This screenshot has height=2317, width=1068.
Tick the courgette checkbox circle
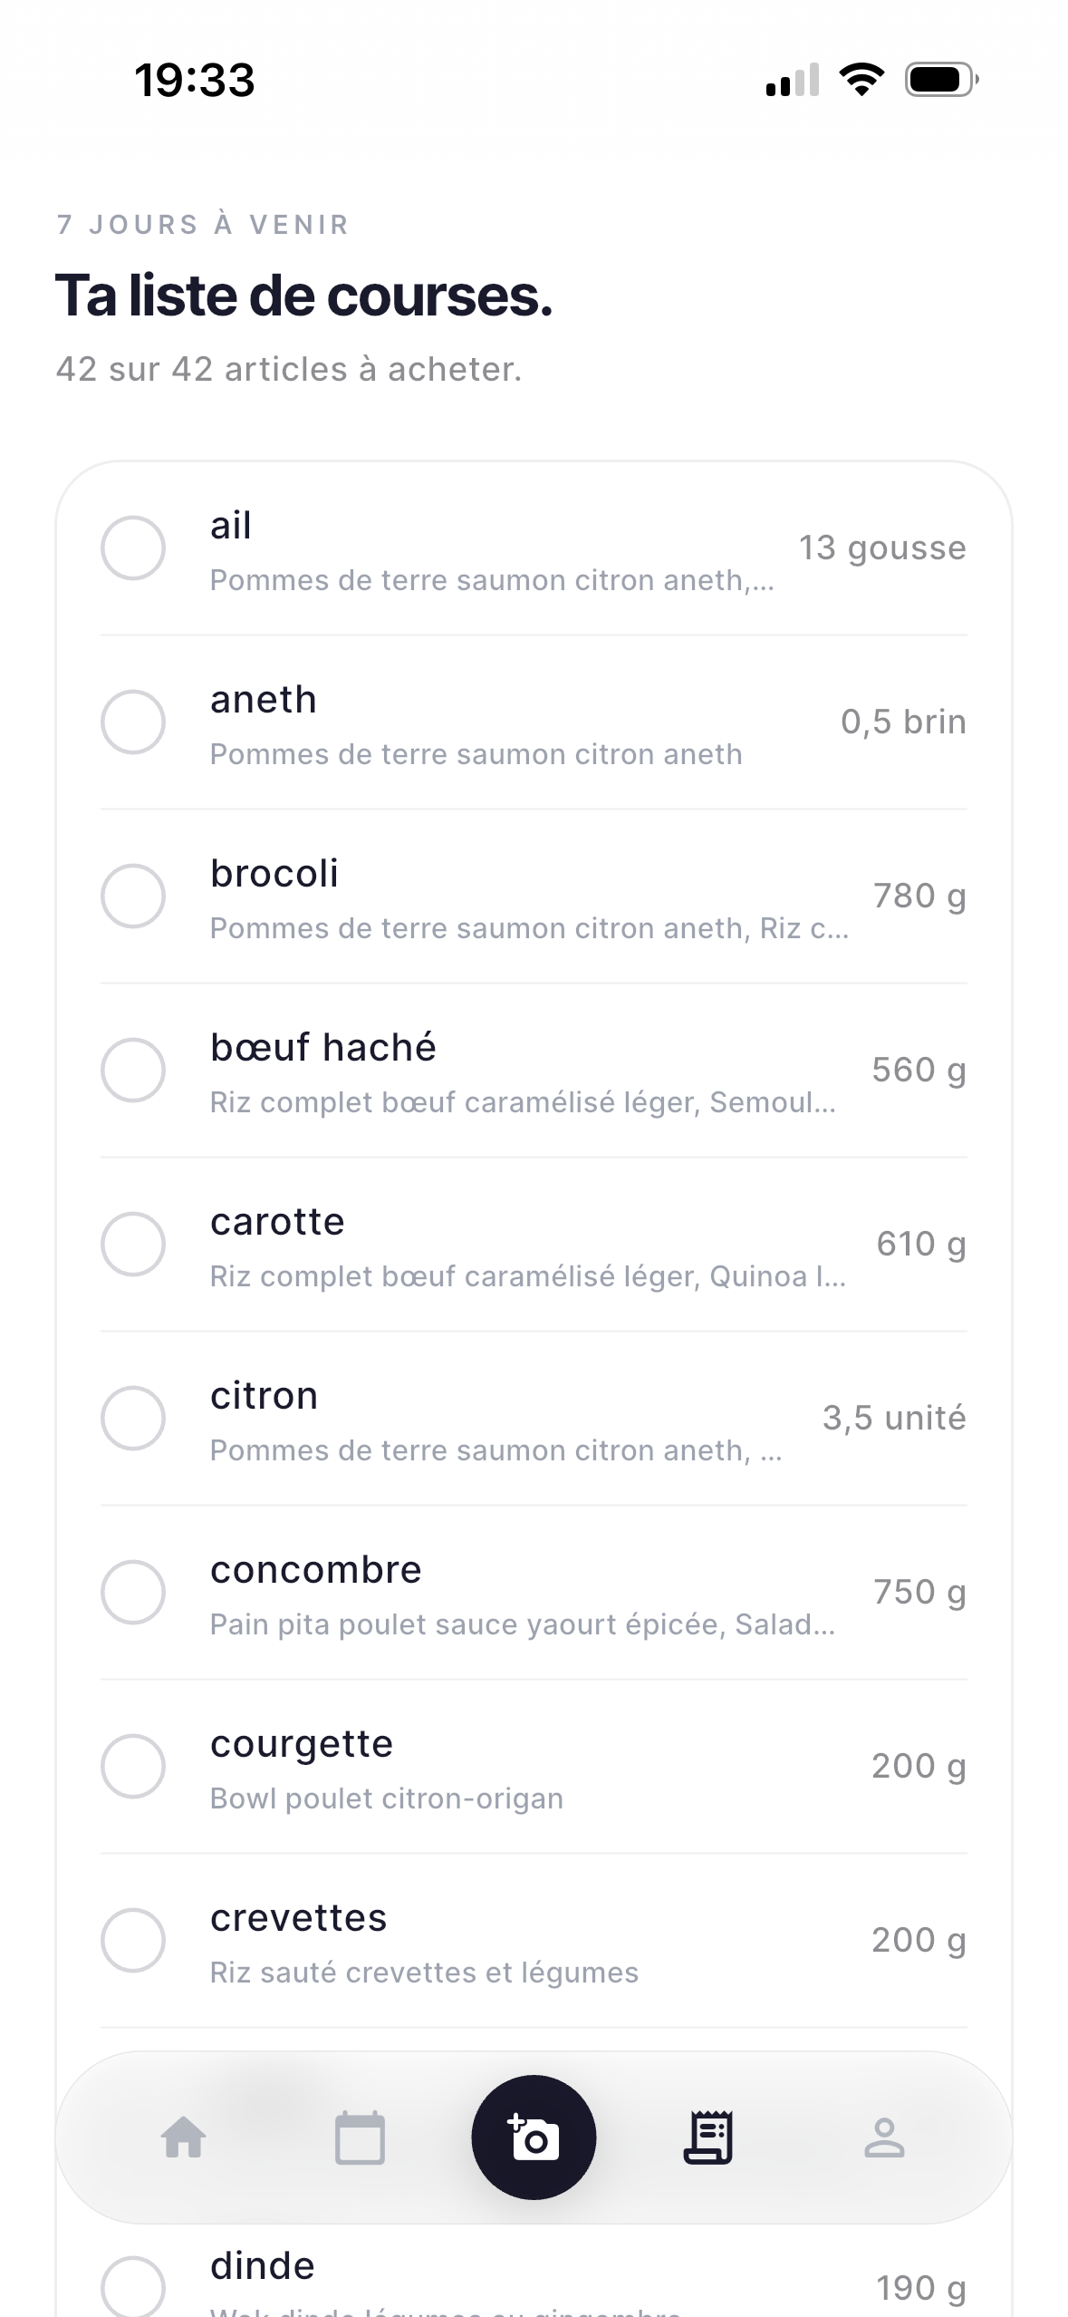[x=133, y=1766]
